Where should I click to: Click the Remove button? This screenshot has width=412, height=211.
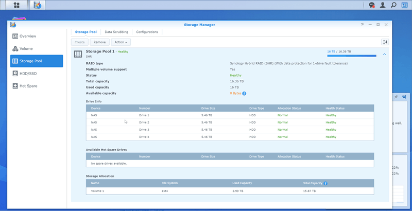(99, 42)
